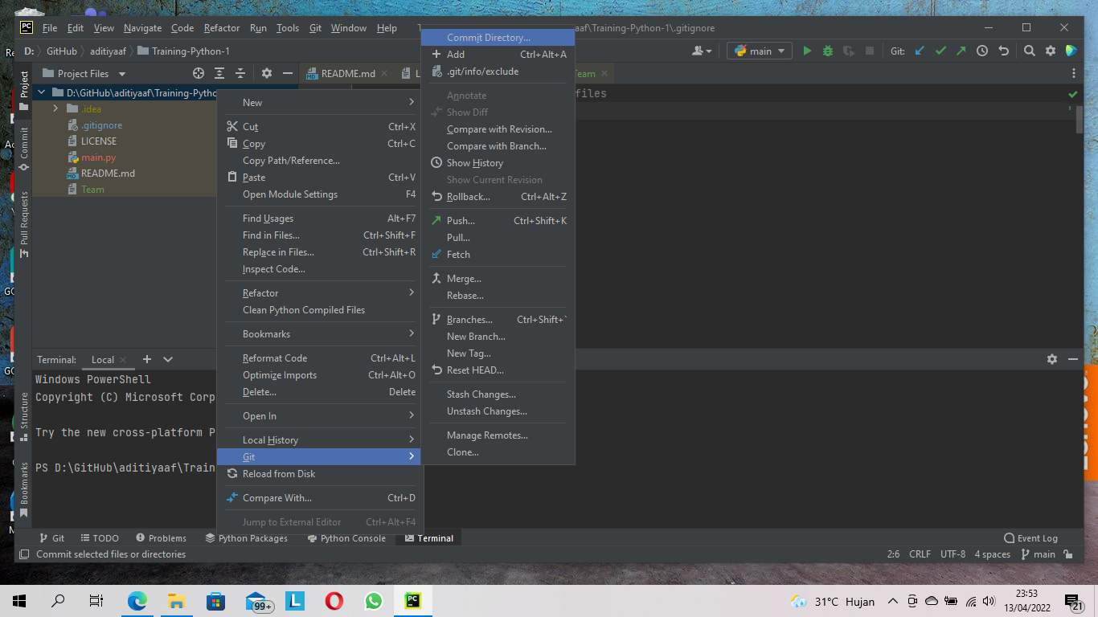The image size is (1098, 617).
Task: Open Git update (blue pull arrow) icon
Action: click(x=919, y=50)
